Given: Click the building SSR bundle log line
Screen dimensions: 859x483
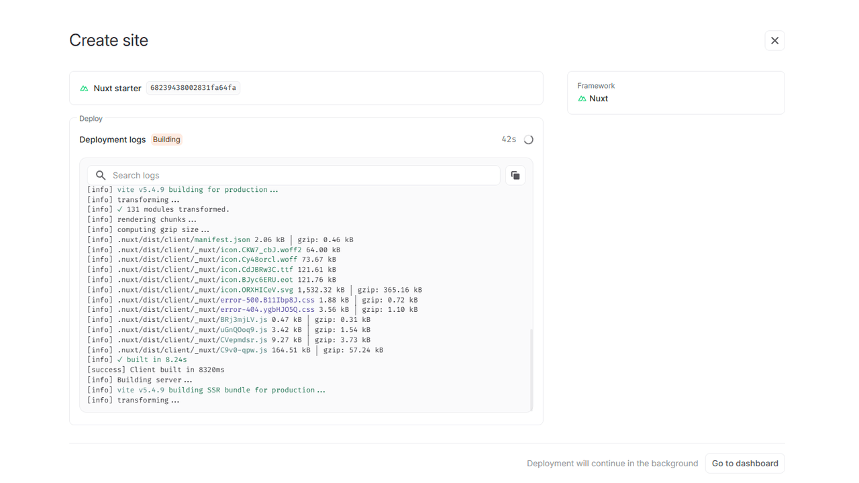Looking at the screenshot, I should (221, 390).
